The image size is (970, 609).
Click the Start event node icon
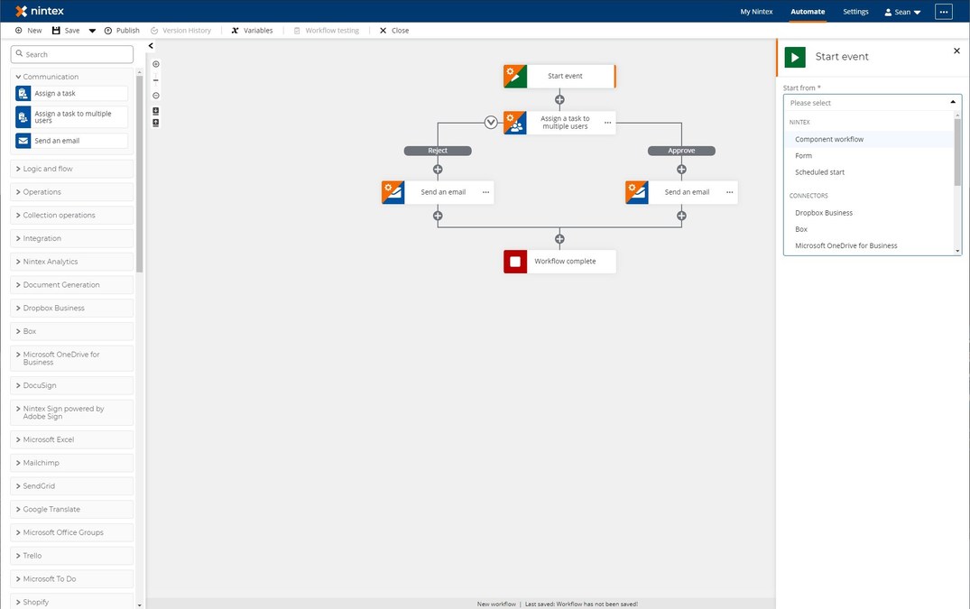pos(515,77)
